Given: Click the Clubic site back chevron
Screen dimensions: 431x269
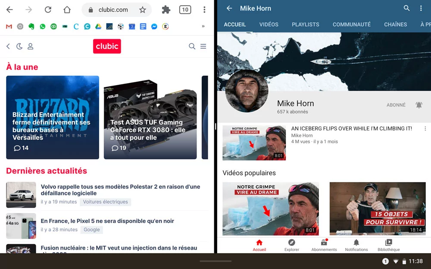Looking at the screenshot, I should tap(8, 46).
